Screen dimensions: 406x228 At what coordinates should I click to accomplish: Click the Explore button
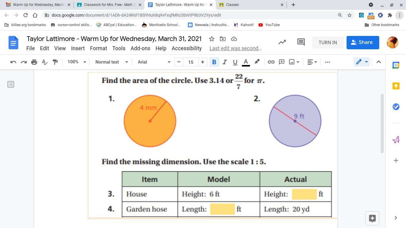point(372,218)
